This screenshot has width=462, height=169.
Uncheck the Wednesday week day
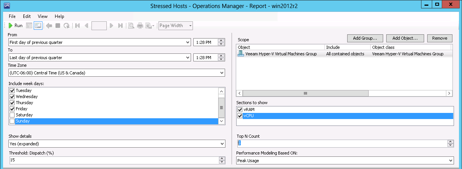pos(12,97)
